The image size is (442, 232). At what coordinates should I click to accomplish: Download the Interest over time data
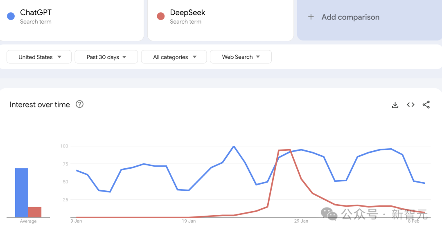(x=395, y=105)
